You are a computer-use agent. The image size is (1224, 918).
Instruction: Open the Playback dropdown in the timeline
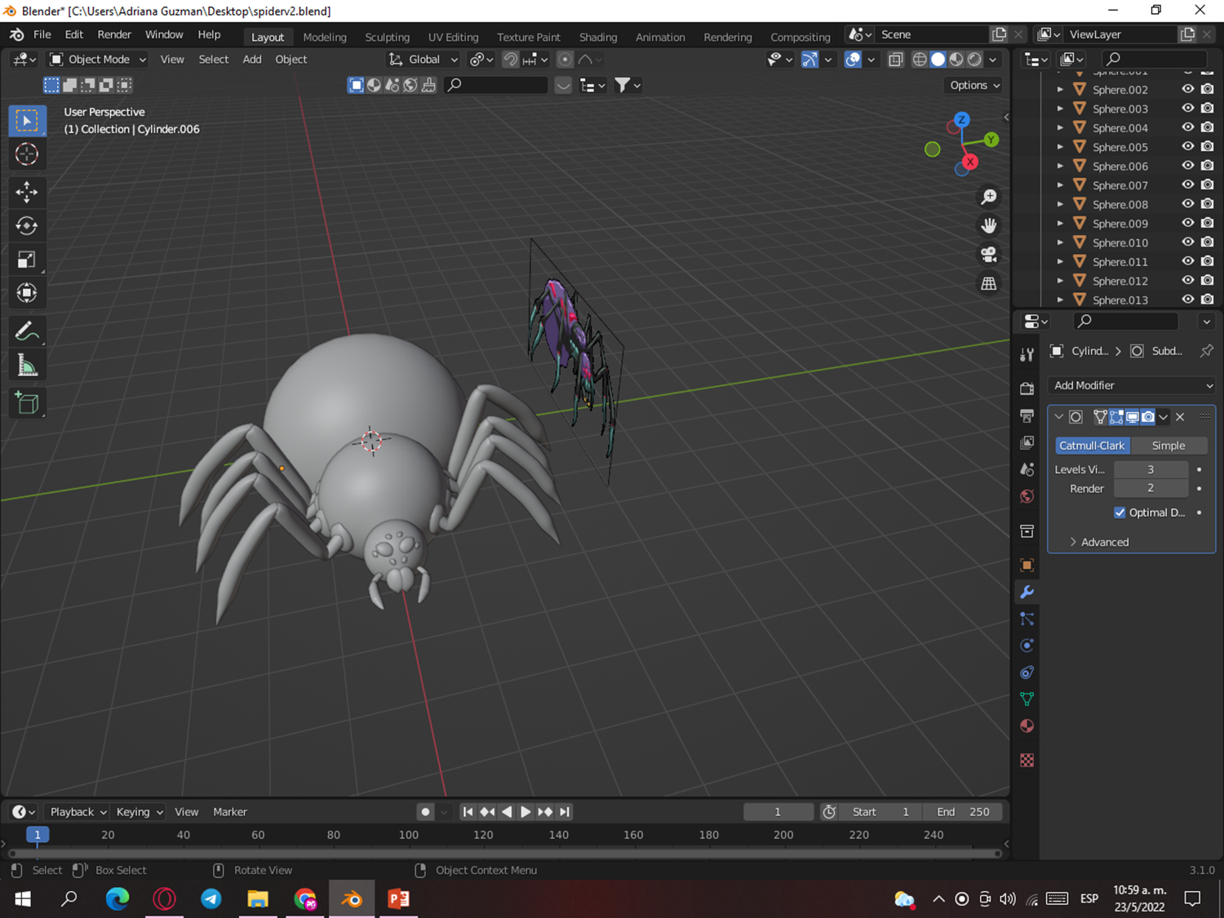78,812
